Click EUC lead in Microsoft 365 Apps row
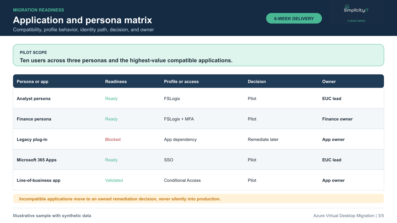 click(332, 160)
